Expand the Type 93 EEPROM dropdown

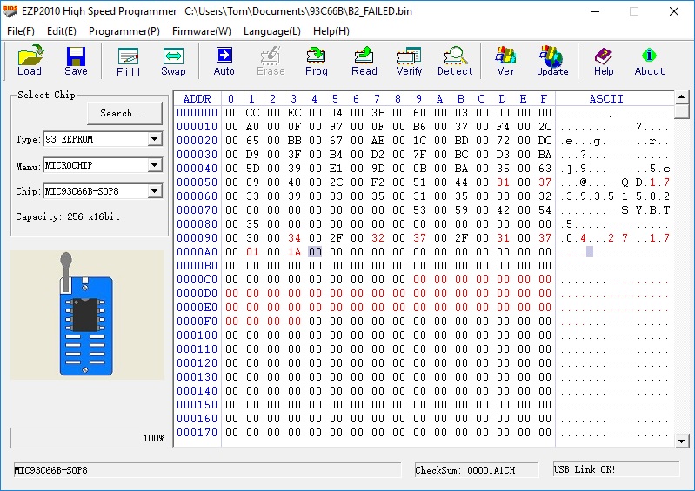154,139
